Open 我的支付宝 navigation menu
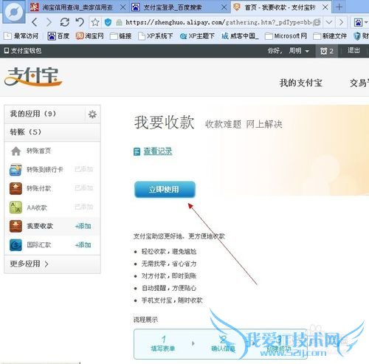Viewport: 369px width, 364px height. tap(300, 83)
